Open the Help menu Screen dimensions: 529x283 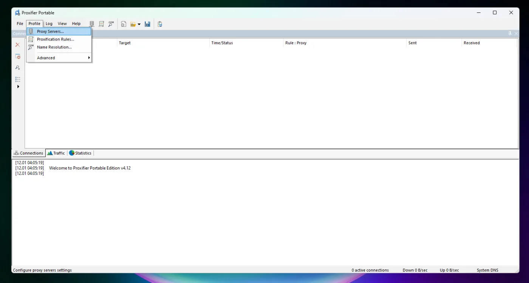click(x=76, y=24)
